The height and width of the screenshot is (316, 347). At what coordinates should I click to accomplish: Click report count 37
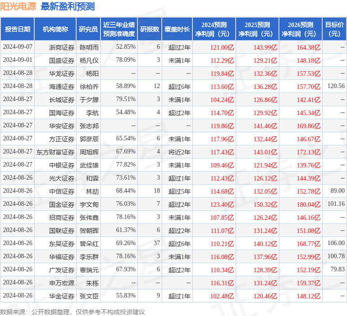pos(157,243)
